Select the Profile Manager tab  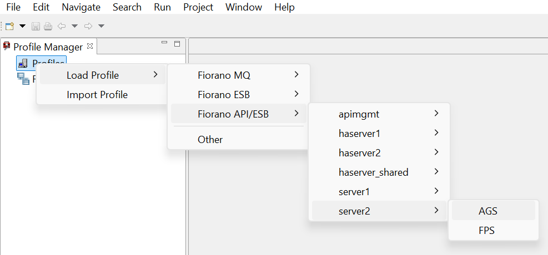point(48,47)
